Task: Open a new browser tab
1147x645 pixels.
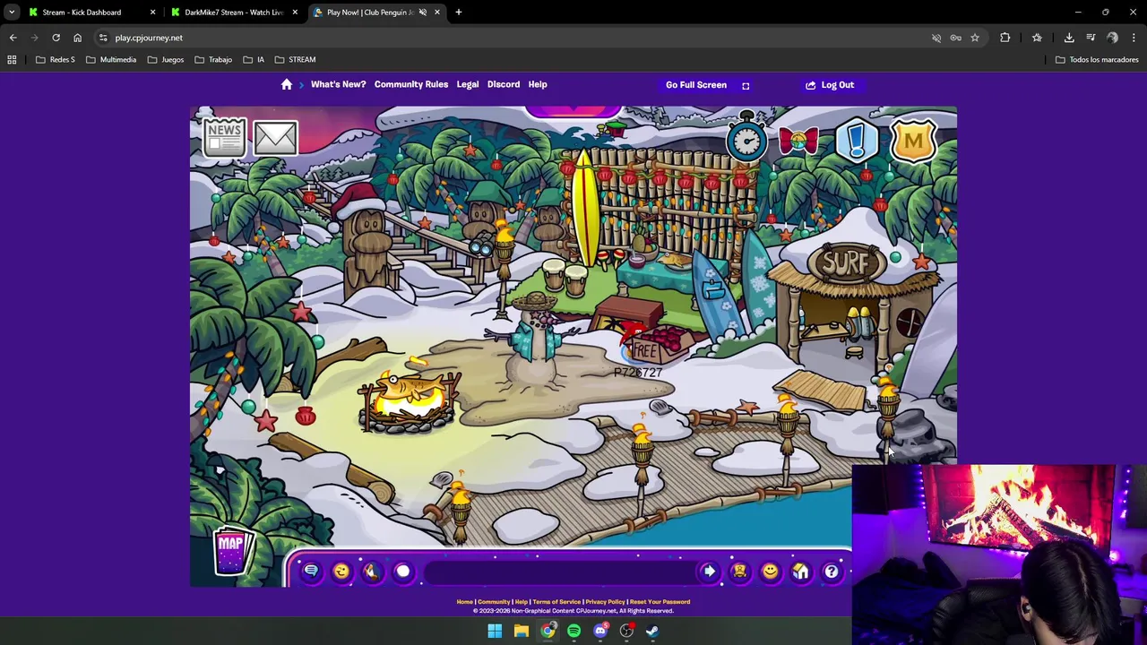Action: point(458,13)
